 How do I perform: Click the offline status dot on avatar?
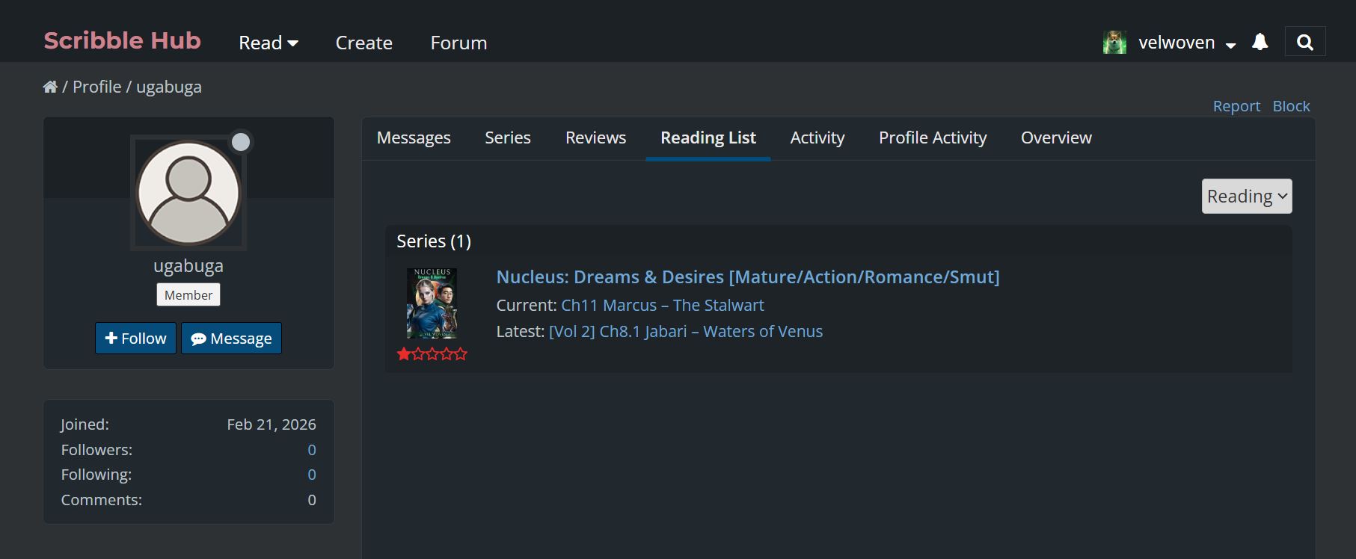[x=241, y=142]
